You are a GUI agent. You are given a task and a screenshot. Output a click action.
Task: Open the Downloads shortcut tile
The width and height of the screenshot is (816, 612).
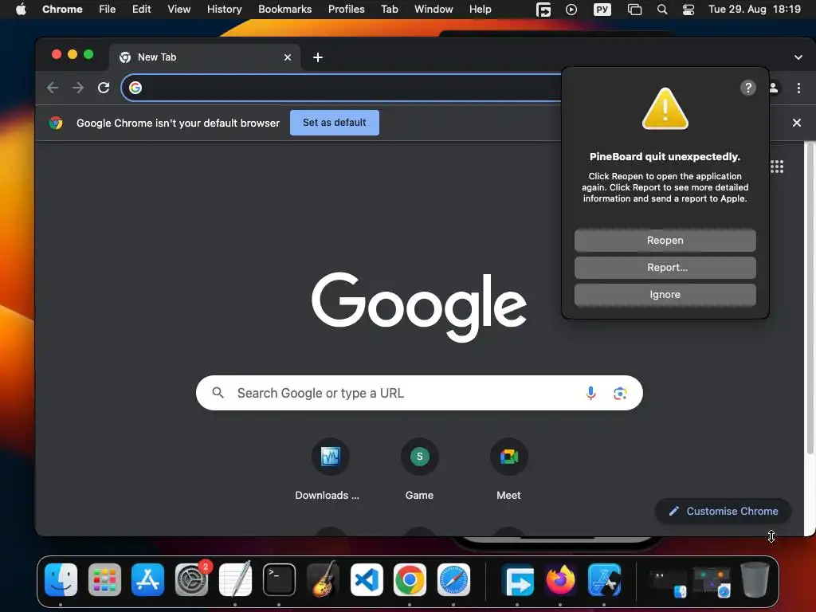coord(330,457)
